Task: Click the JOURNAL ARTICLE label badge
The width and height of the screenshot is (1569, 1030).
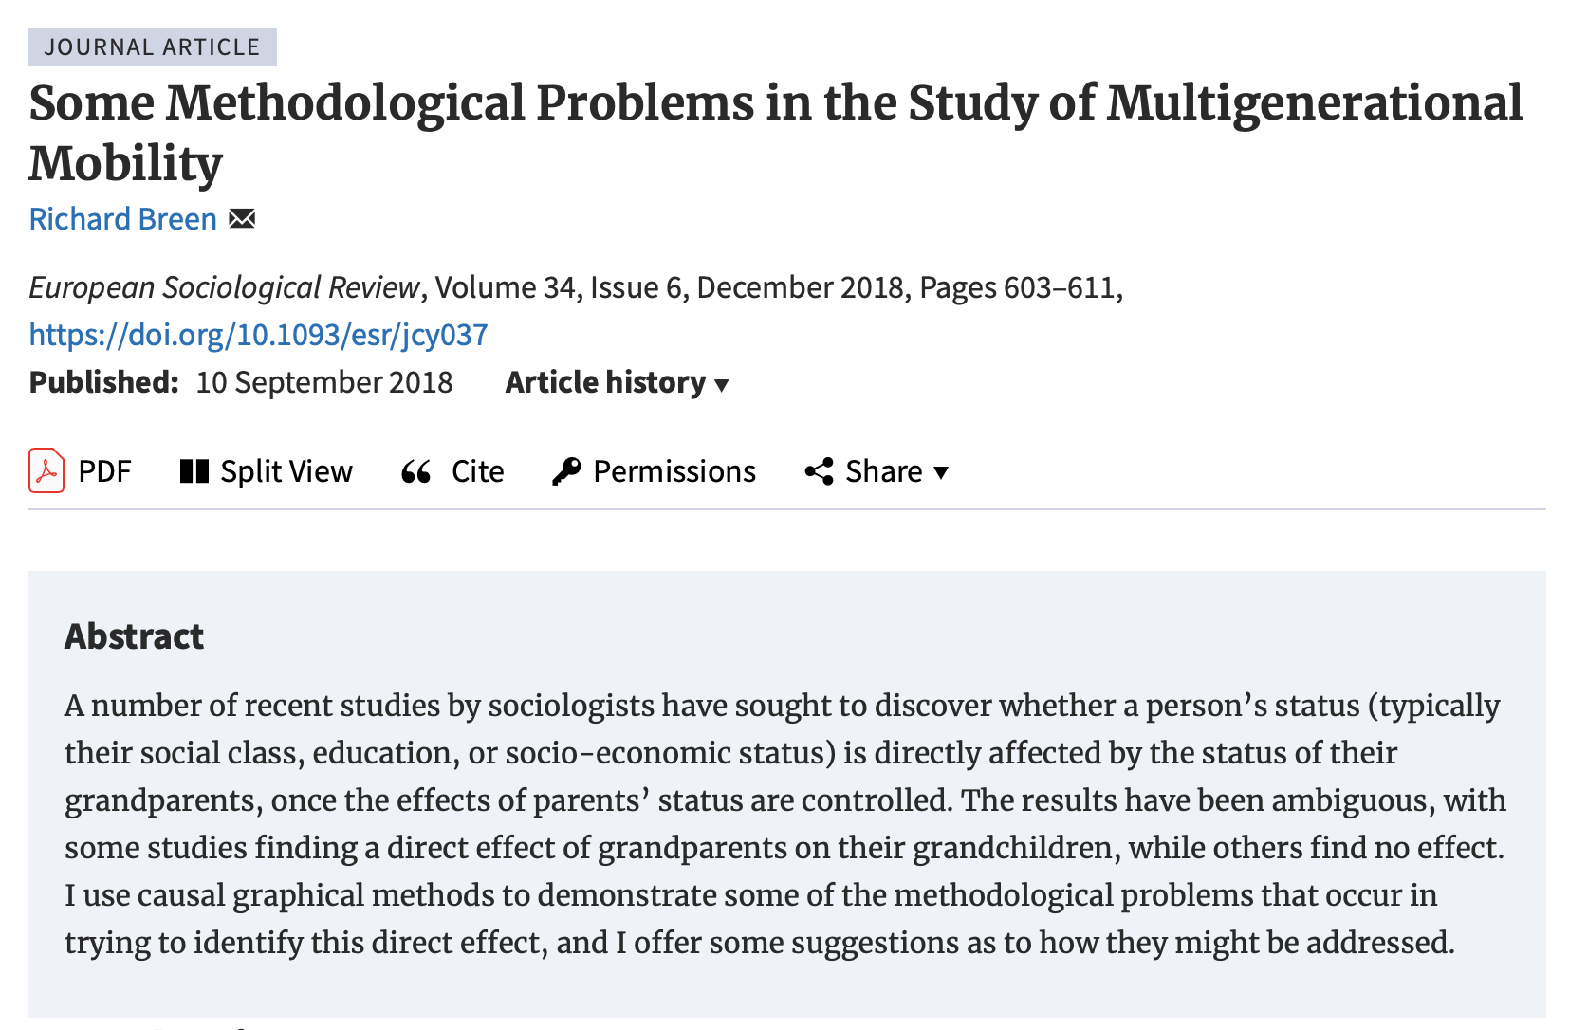Action: coord(152,47)
